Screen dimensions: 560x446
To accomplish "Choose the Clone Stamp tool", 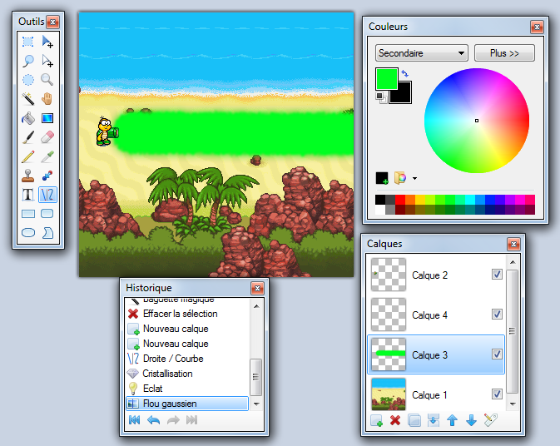I will [27, 176].
